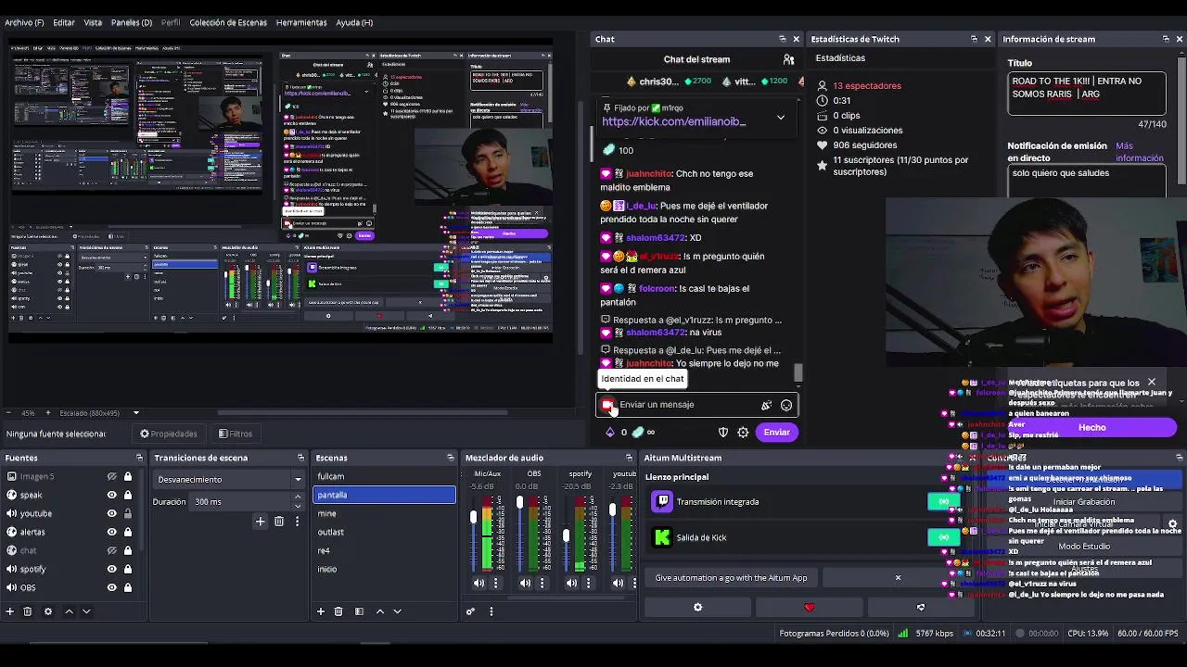1187x667 pixels.
Task: Open advanced audio properties gear in mixer
Action: pyautogui.click(x=470, y=611)
